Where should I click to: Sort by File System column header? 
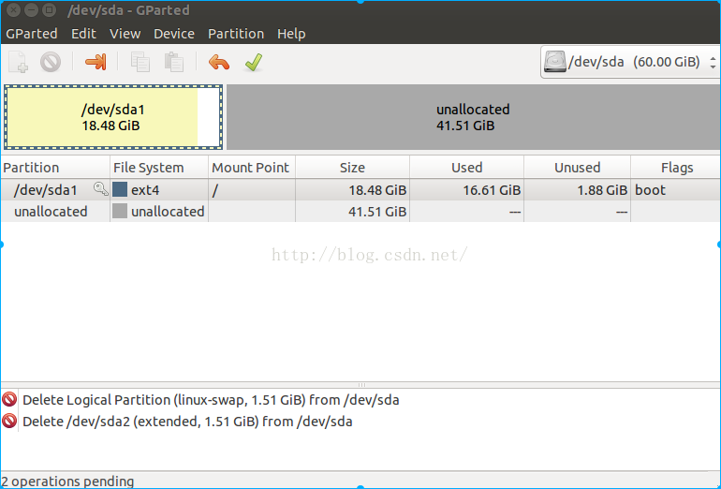click(159, 168)
